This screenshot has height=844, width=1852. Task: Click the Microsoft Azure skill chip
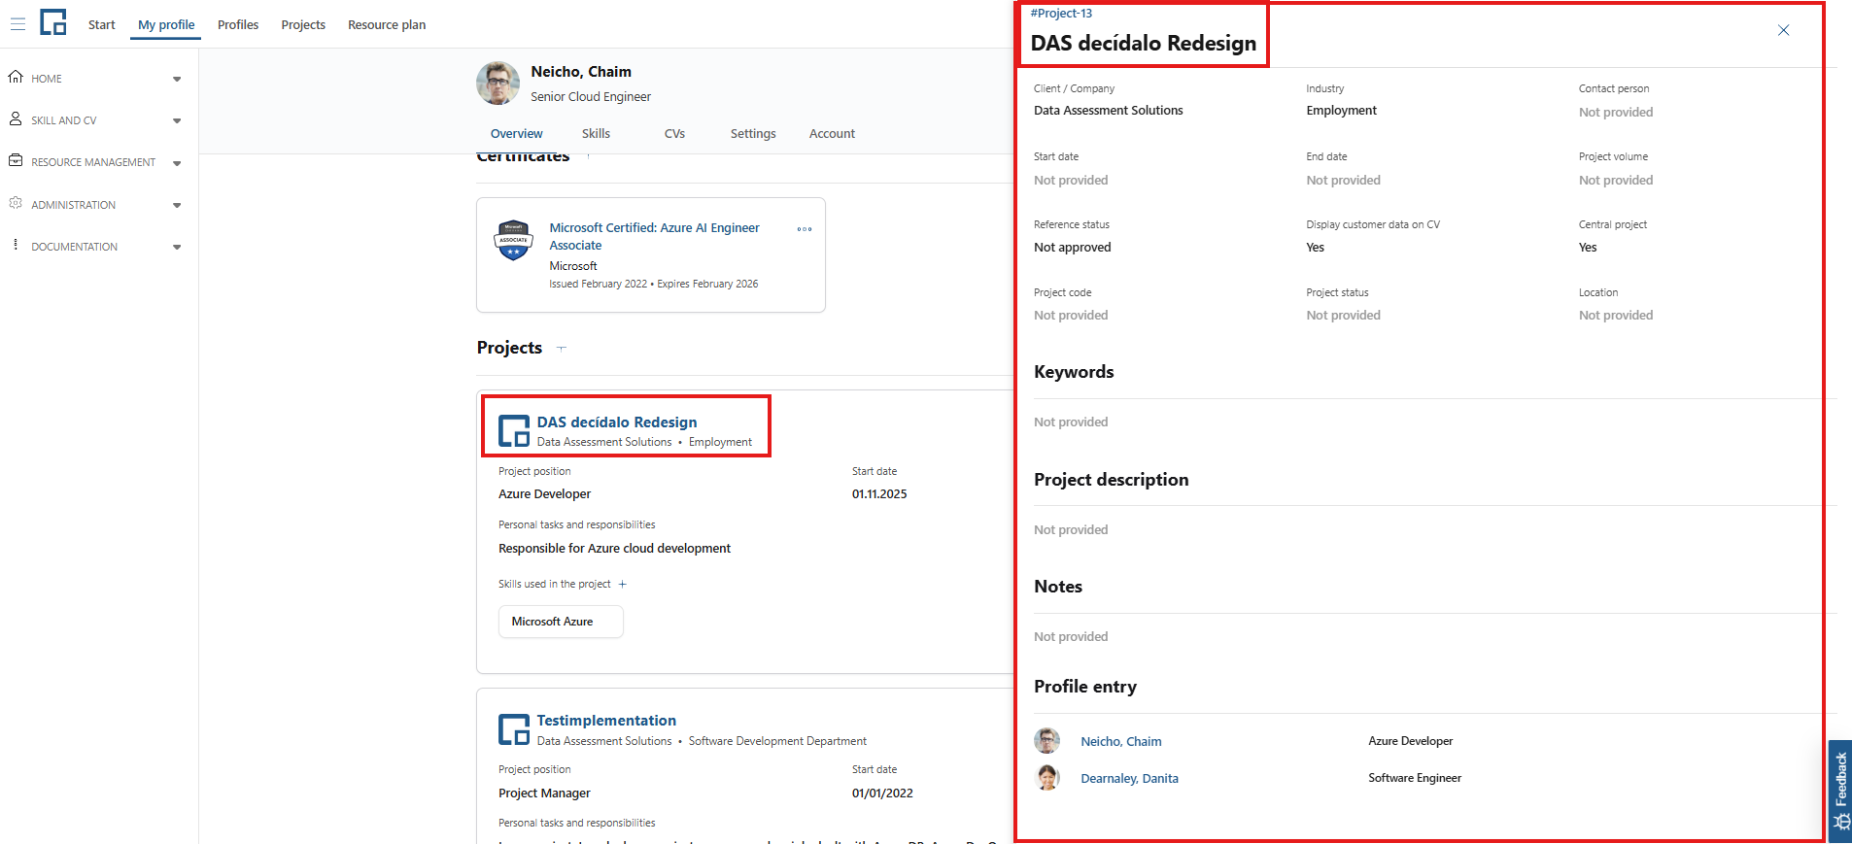coord(561,622)
